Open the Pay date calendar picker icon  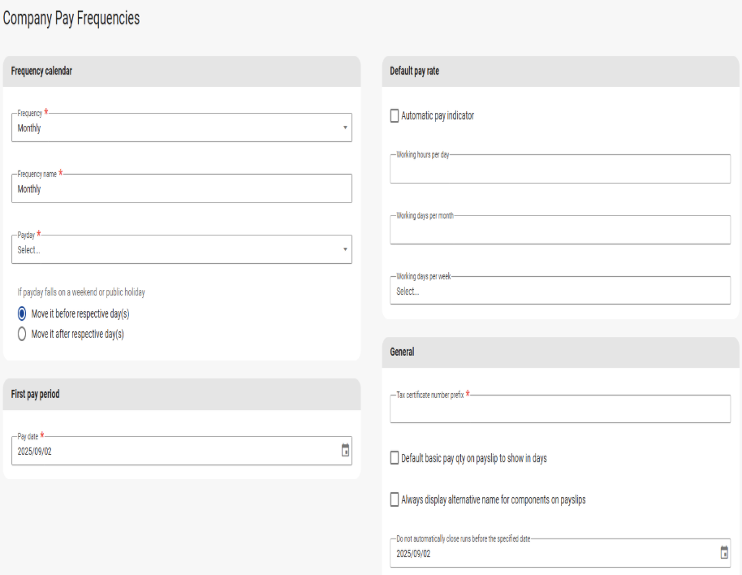coord(345,451)
